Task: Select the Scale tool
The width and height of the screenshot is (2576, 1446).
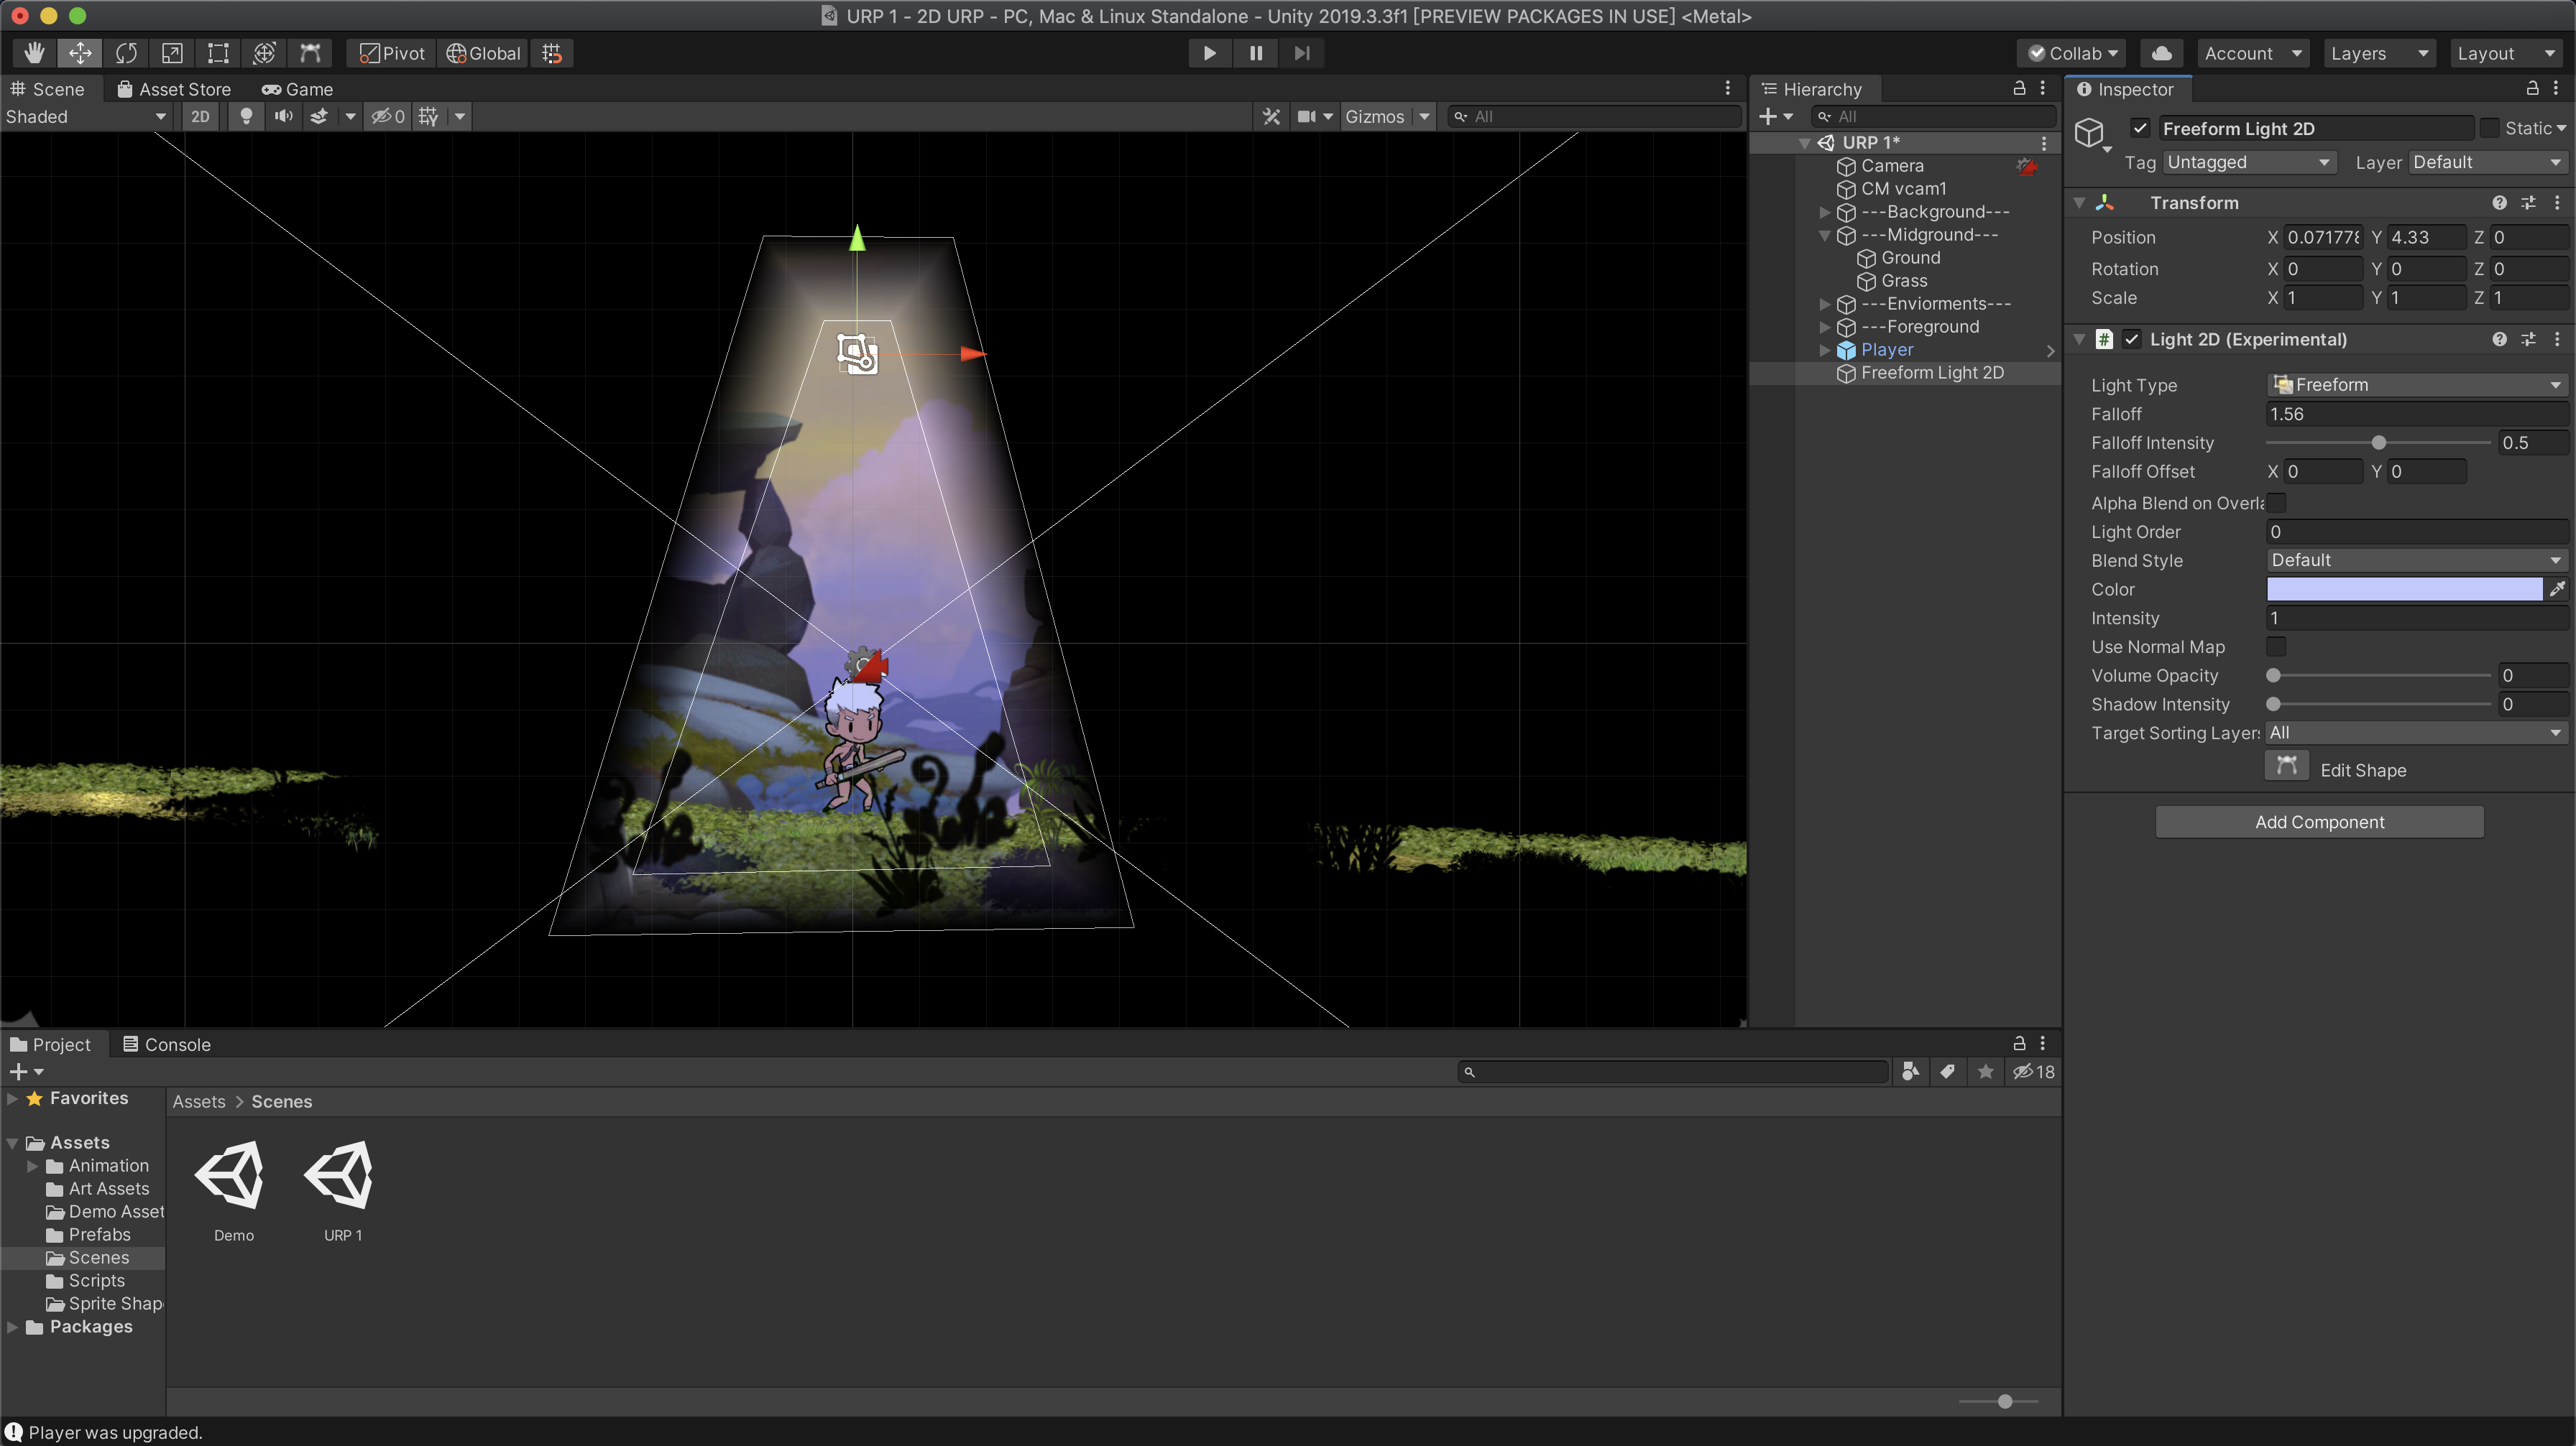Action: [172, 53]
